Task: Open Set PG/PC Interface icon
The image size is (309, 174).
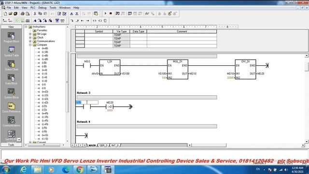Action: click(11, 135)
